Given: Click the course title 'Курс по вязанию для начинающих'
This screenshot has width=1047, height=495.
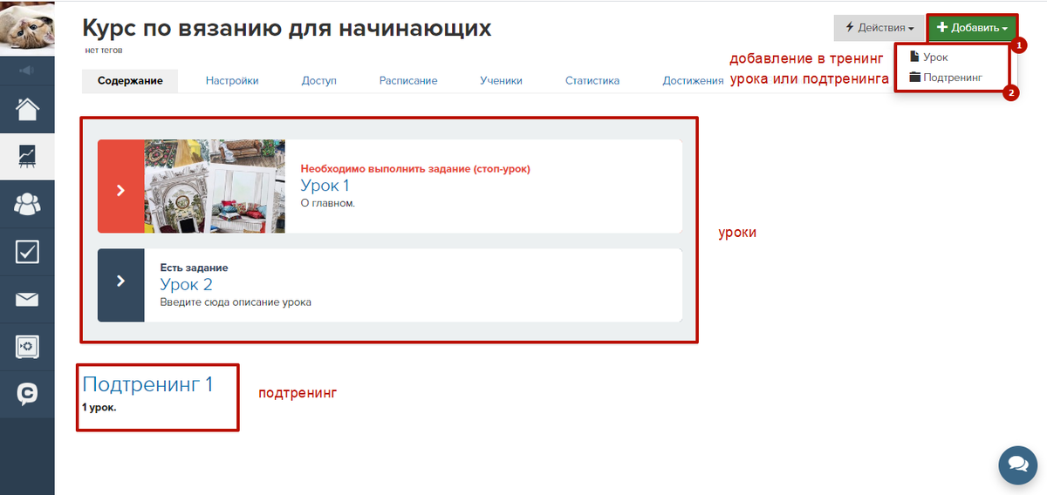Looking at the screenshot, I should point(287,28).
